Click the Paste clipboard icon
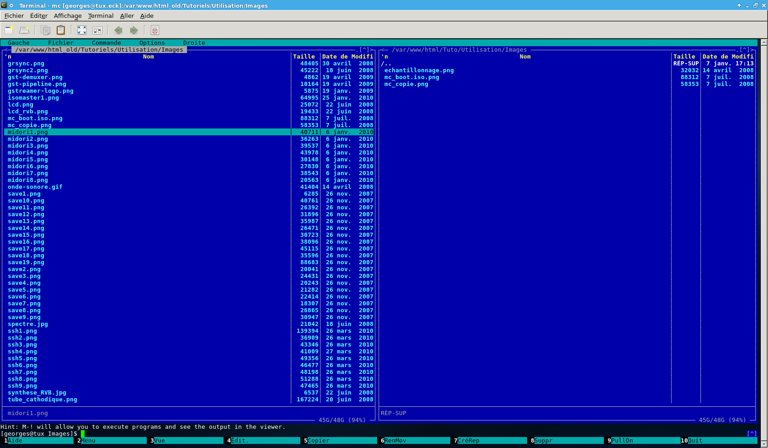 [x=60, y=30]
